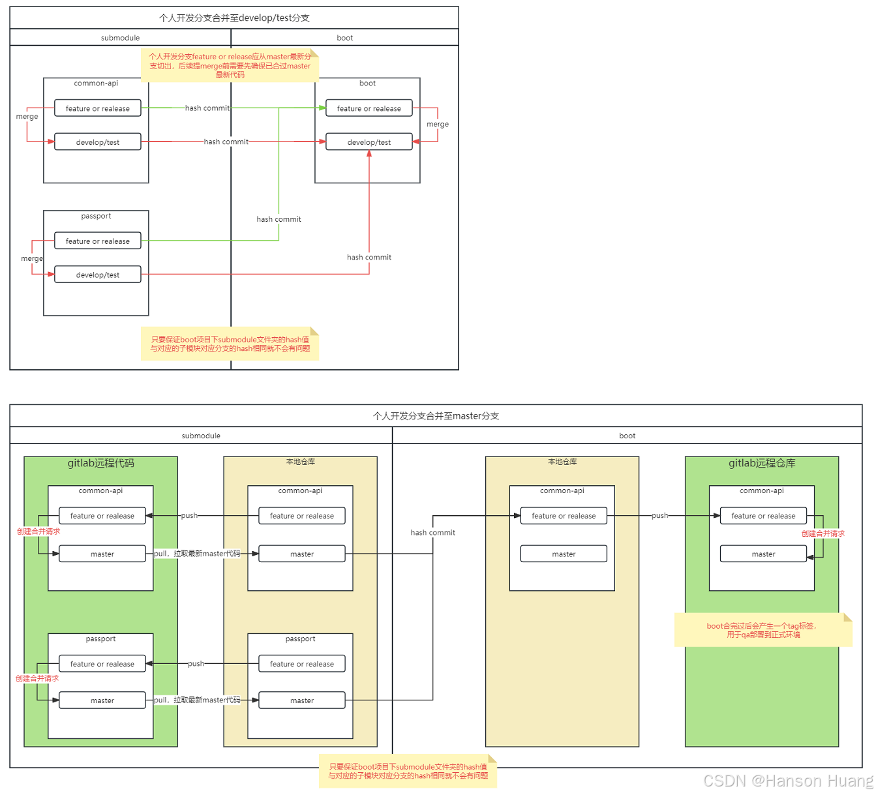Click 'pull，拉取最新master代码' on the passport master line
This screenshot has width=876, height=795.
pyautogui.click(x=197, y=700)
